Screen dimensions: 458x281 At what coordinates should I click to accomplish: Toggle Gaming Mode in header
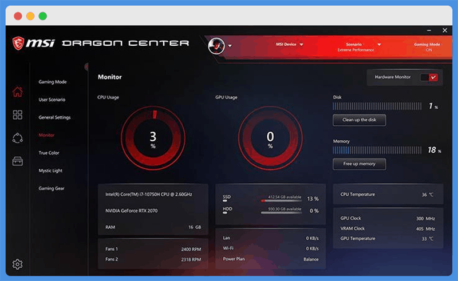pos(427,47)
